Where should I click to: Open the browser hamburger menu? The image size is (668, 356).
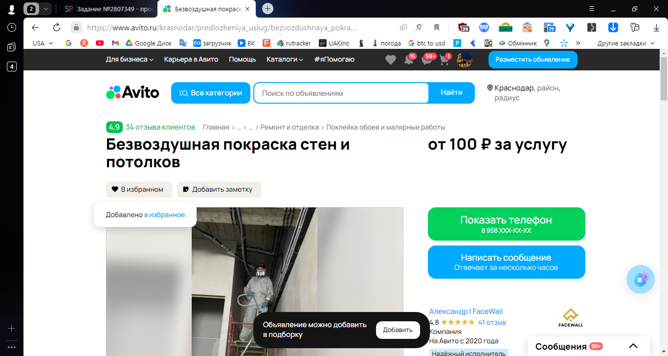coord(591,9)
